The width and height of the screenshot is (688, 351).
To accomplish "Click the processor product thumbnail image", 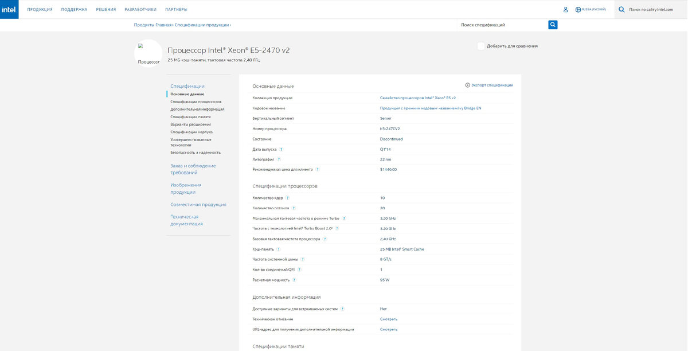I will click(x=148, y=53).
